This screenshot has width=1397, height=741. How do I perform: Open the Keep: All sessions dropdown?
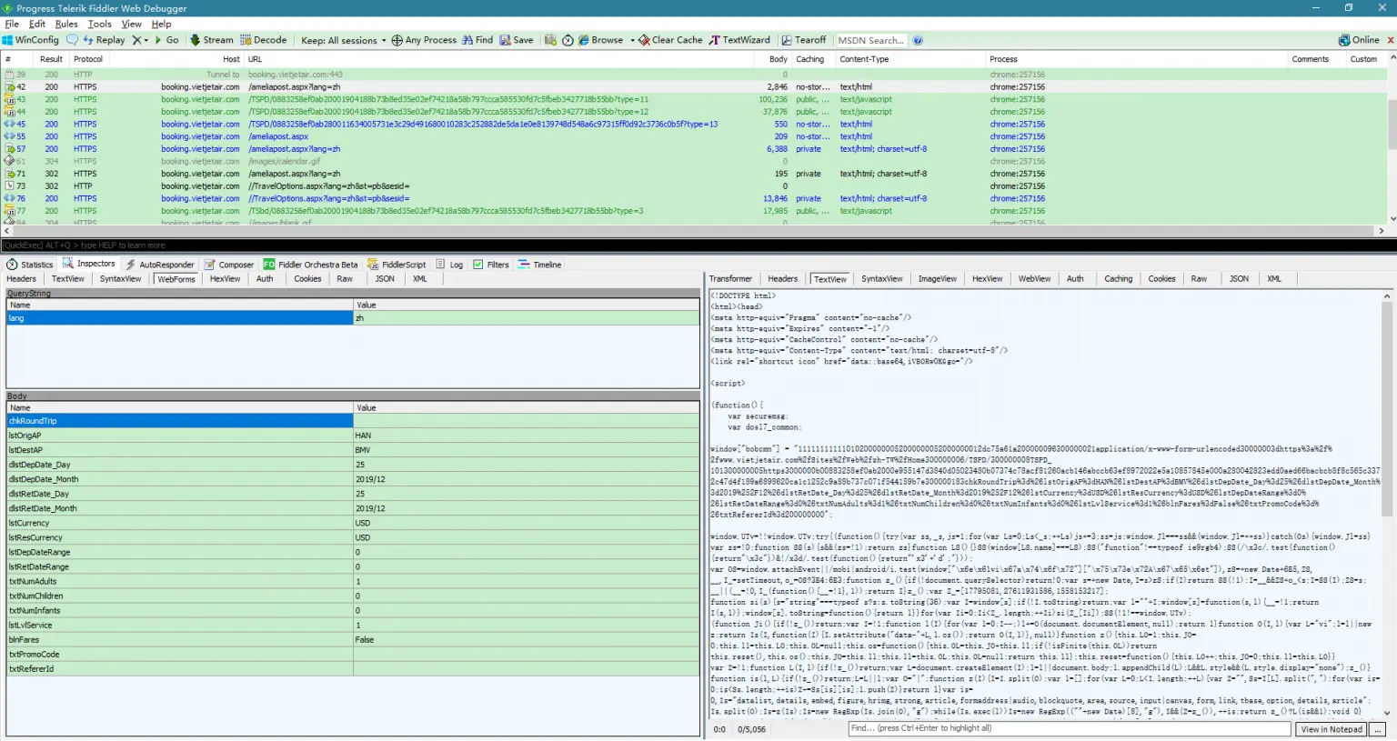click(343, 40)
